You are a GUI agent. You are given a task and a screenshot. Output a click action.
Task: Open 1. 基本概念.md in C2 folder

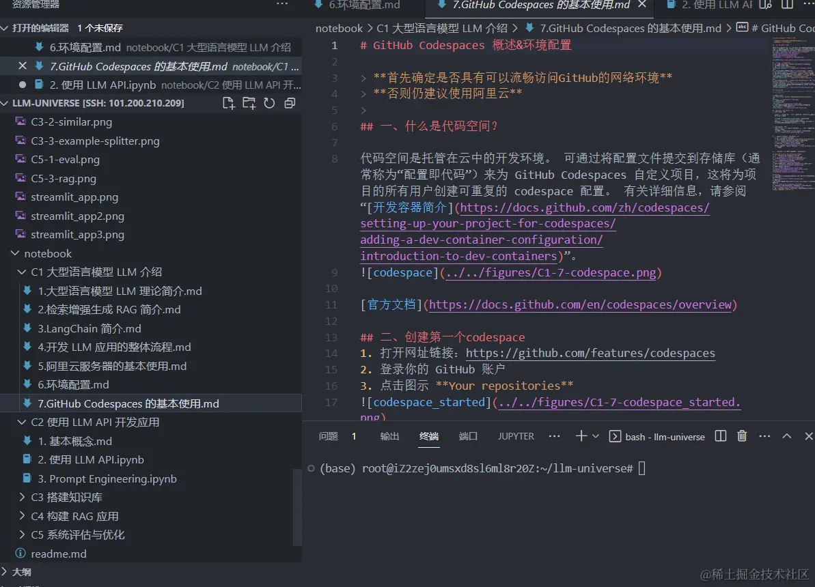point(75,441)
